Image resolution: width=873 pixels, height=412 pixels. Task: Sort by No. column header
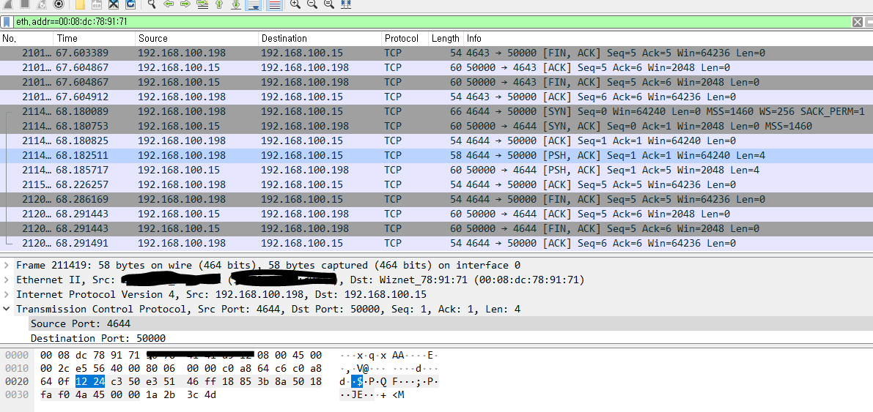click(x=26, y=38)
